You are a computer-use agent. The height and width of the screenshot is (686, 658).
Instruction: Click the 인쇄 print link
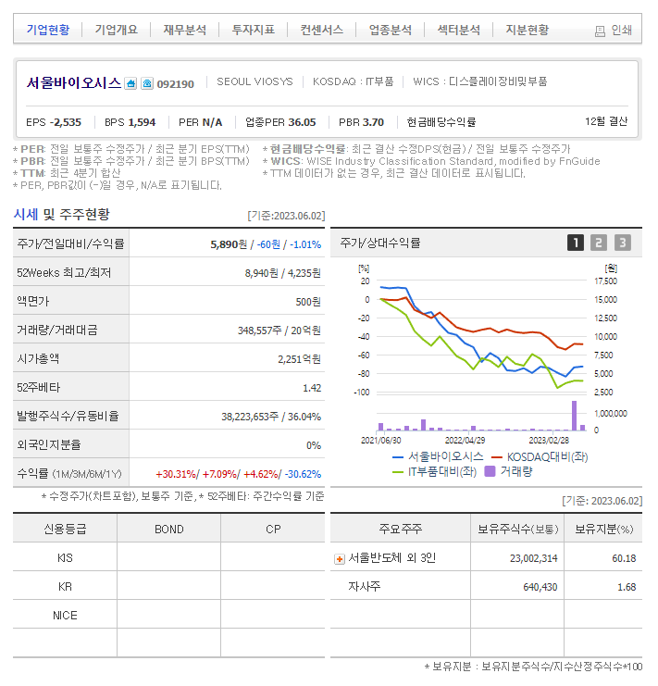pyautogui.click(x=621, y=30)
